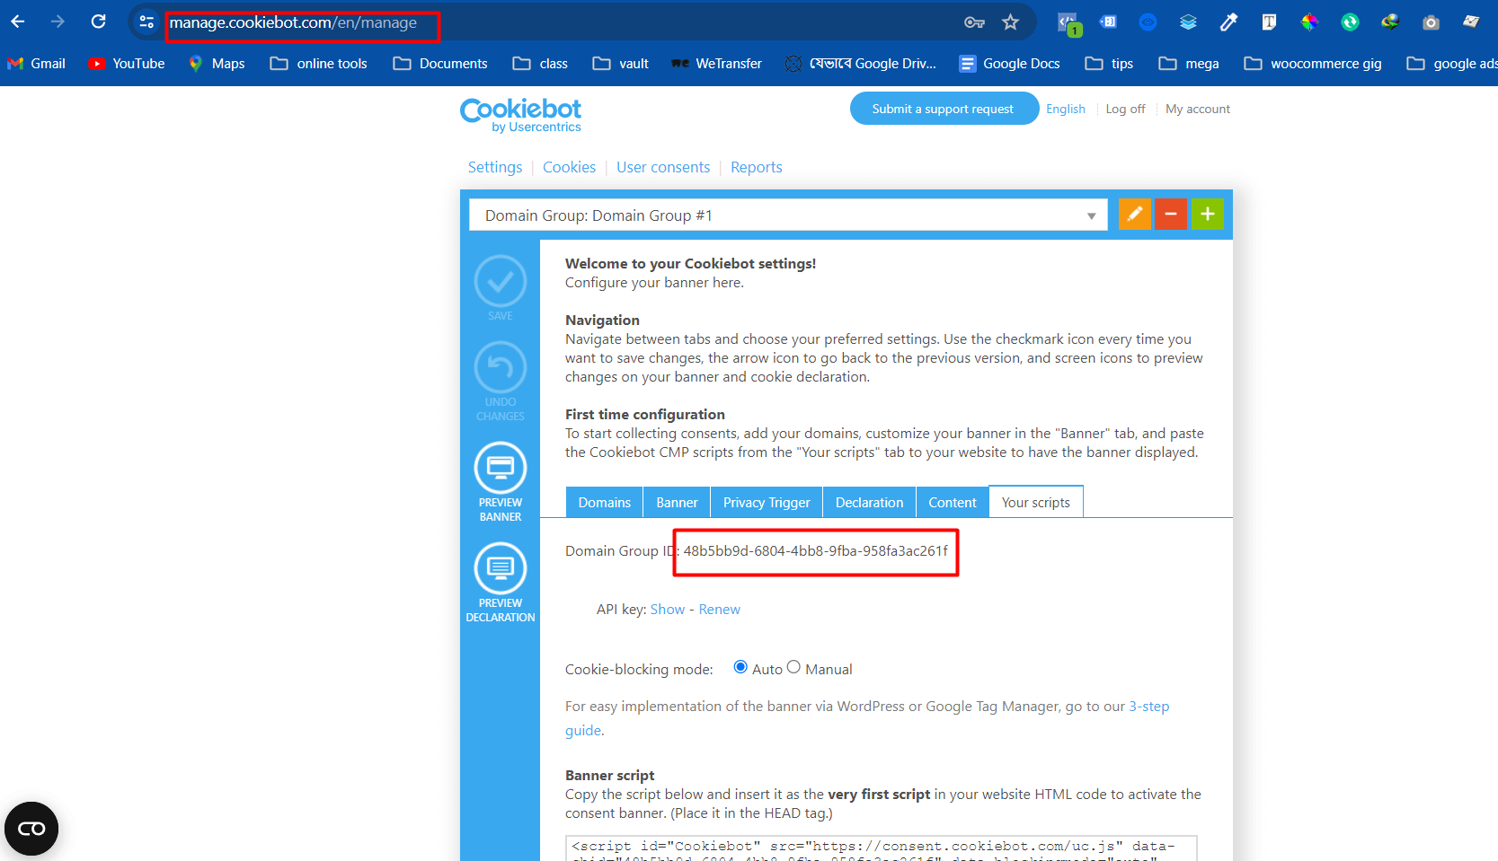Select Auto cookie-blocking mode
1498x861 pixels.
point(740,667)
